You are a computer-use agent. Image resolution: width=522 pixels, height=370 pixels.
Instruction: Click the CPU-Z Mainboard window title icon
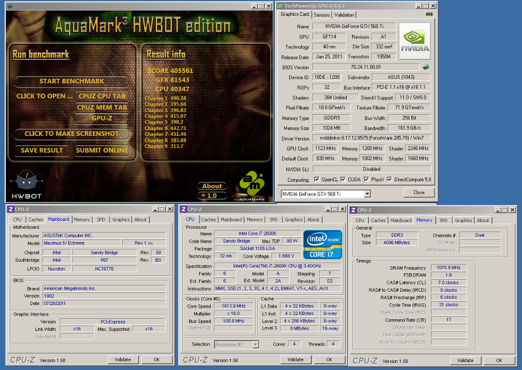click(11, 209)
